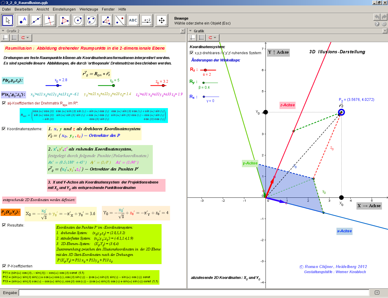Click the Eingabe input field

tap(194, 293)
